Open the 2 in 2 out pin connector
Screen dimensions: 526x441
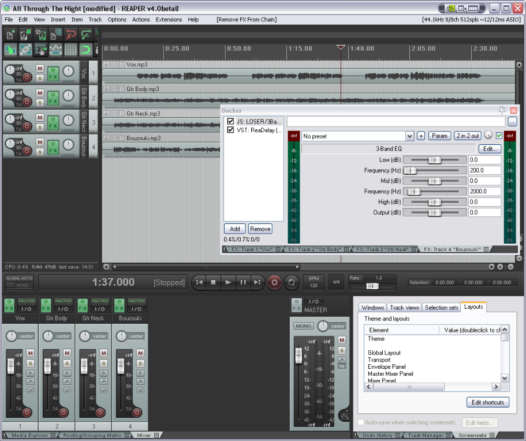click(468, 136)
